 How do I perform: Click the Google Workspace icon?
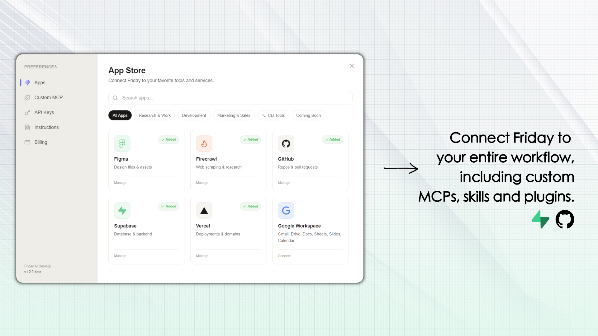pyautogui.click(x=286, y=210)
